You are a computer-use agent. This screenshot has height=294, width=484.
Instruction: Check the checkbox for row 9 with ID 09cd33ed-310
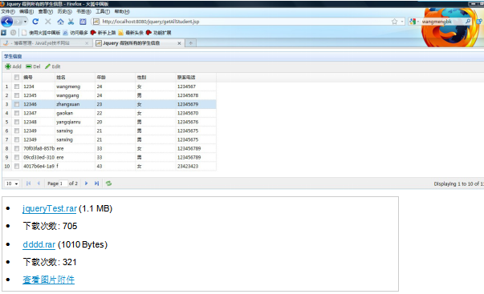tap(17, 158)
